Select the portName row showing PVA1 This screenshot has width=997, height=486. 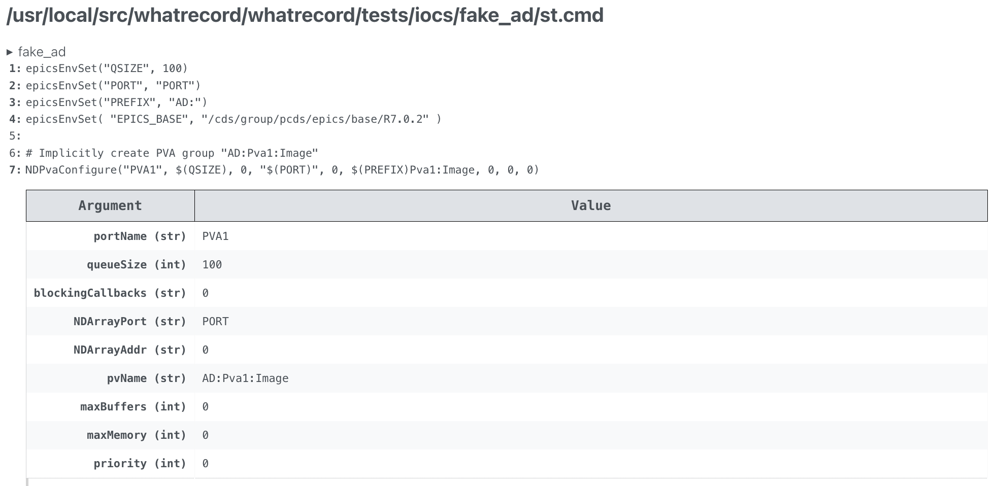[x=215, y=236]
